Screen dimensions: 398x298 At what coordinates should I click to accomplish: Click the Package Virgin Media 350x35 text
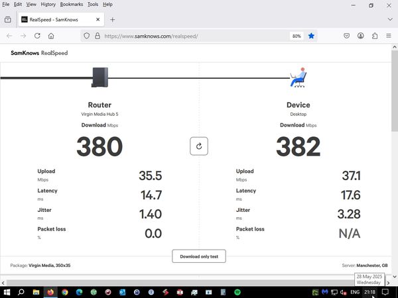pyautogui.click(x=40, y=266)
